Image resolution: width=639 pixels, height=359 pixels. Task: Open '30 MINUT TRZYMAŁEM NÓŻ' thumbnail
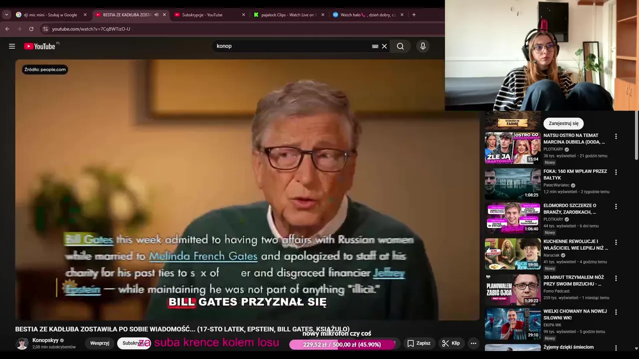(x=513, y=290)
